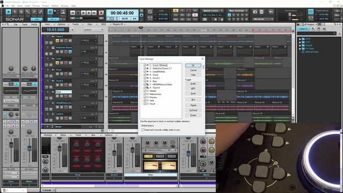Expand the DirectX folder in browser
The image size is (343, 193).
click(300, 45)
